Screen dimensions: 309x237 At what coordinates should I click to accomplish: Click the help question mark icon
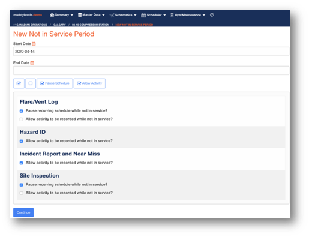point(212,15)
